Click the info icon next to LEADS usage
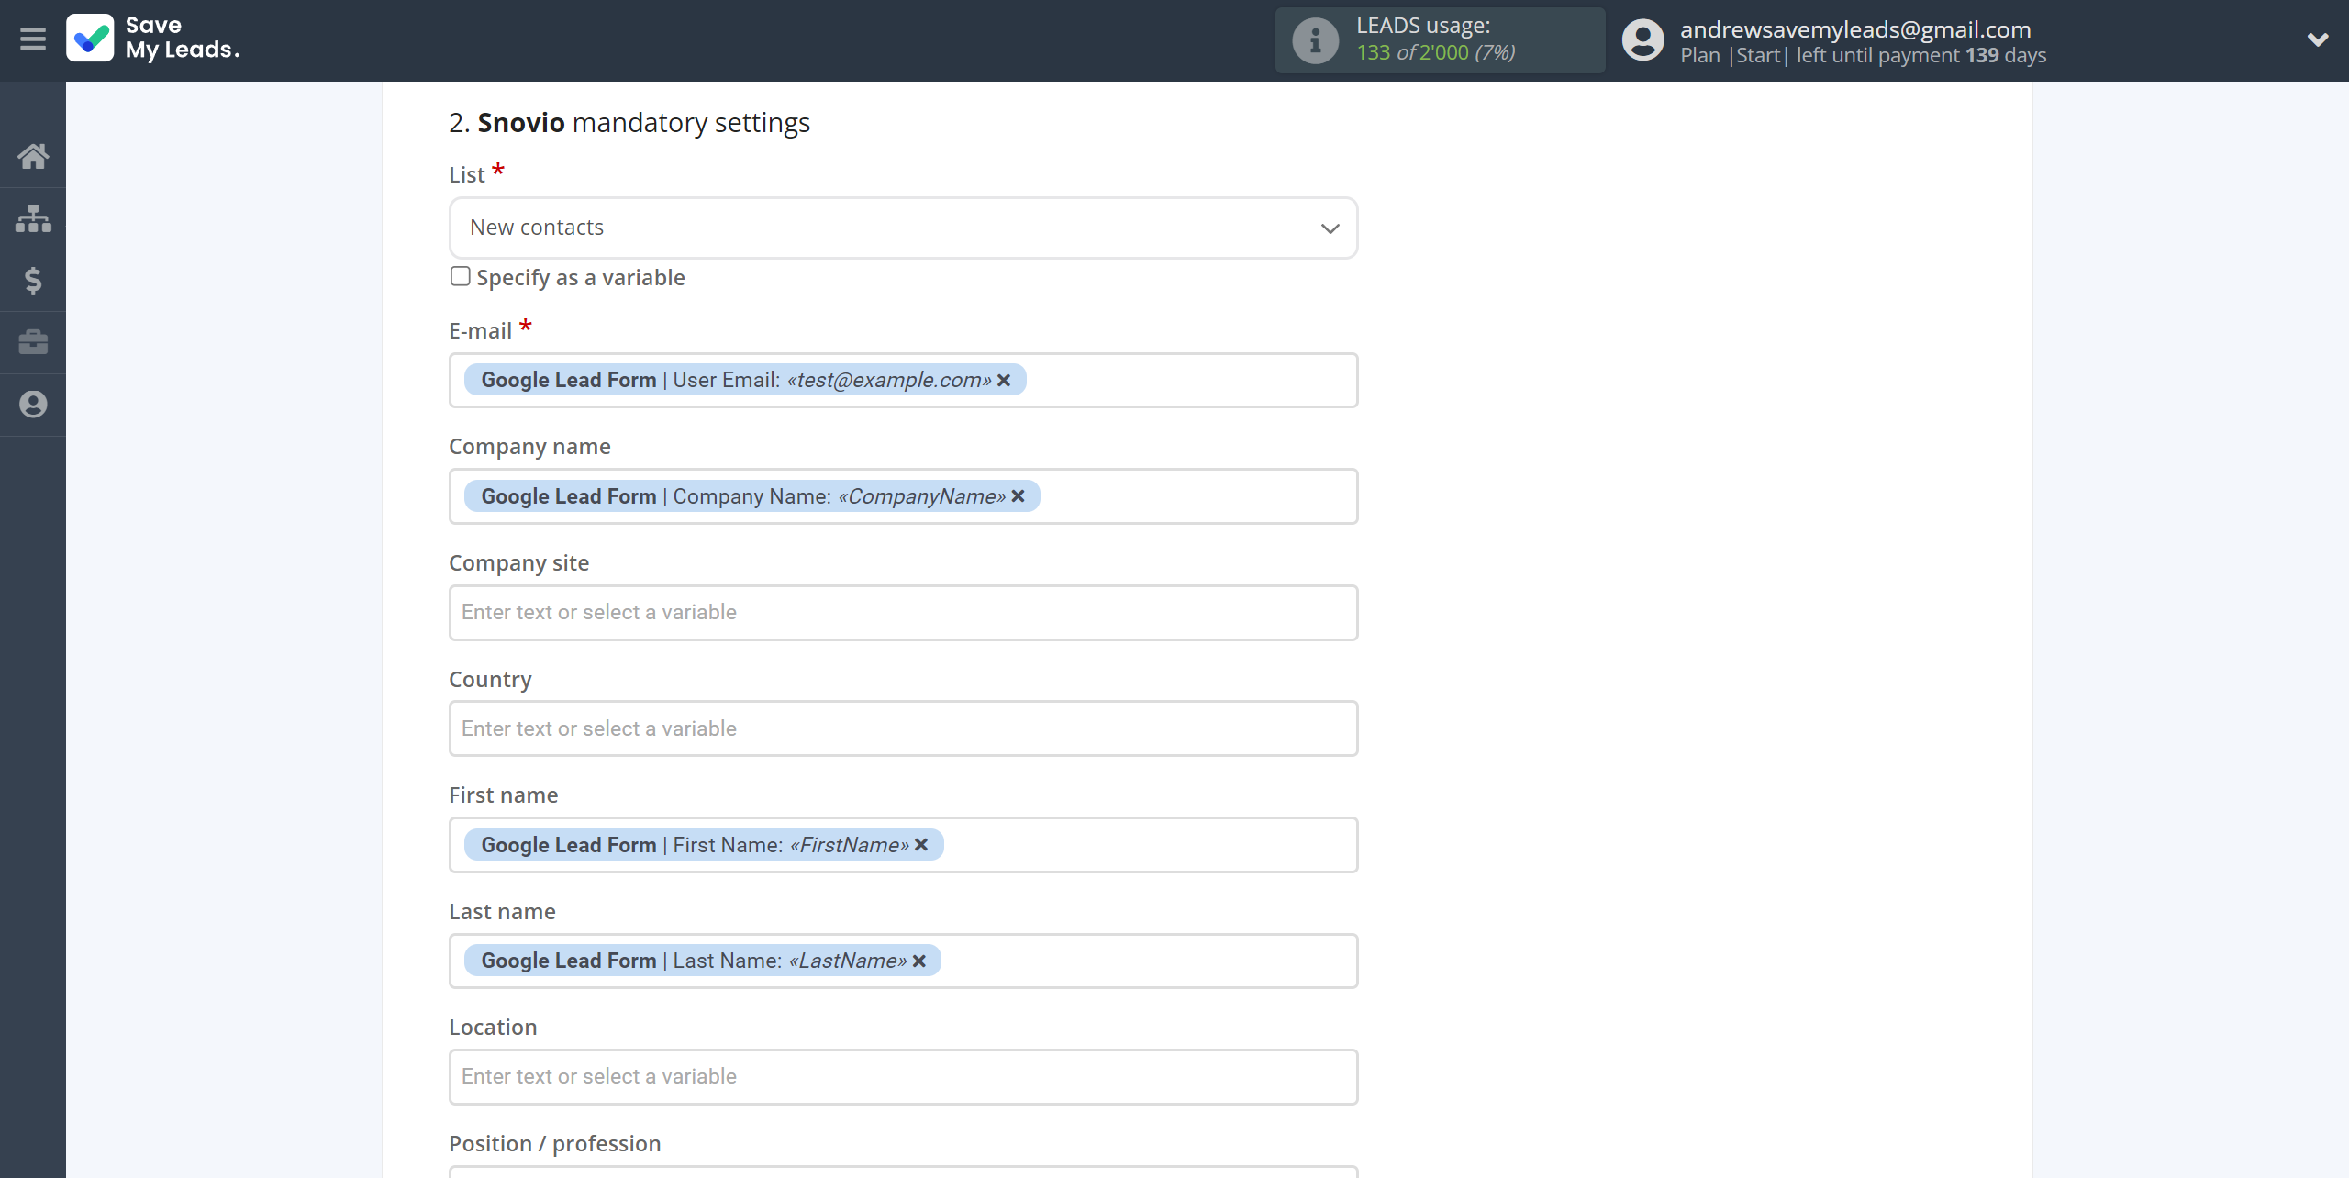Image resolution: width=2349 pixels, height=1178 pixels. click(1316, 39)
